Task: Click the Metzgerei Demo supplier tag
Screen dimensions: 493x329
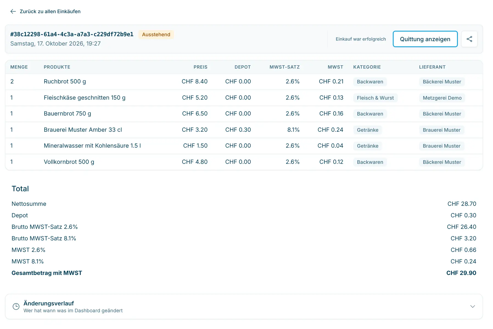Action: click(x=442, y=98)
